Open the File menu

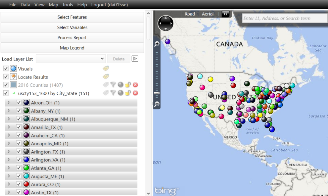click(x=13, y=5)
